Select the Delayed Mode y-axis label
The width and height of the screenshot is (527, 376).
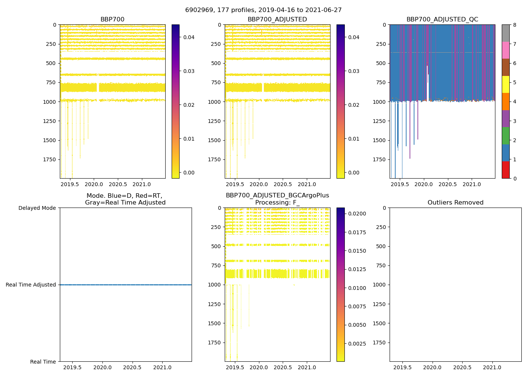37,208
